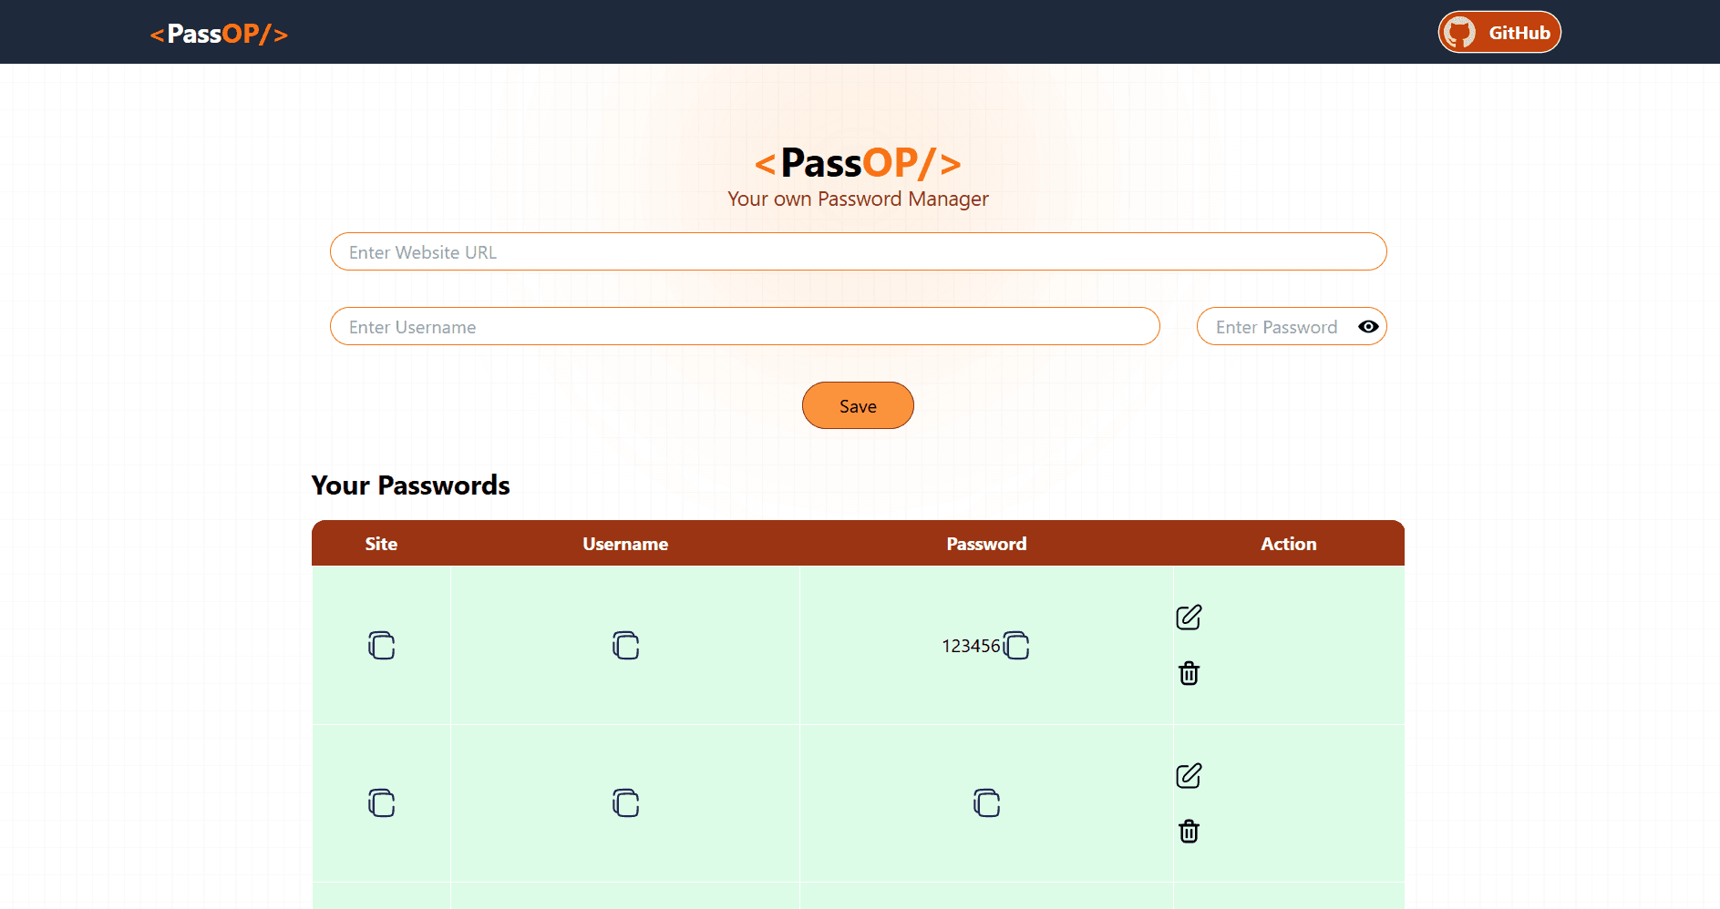Image resolution: width=1720 pixels, height=909 pixels.
Task: Copy the username in the first row
Action: (x=624, y=645)
